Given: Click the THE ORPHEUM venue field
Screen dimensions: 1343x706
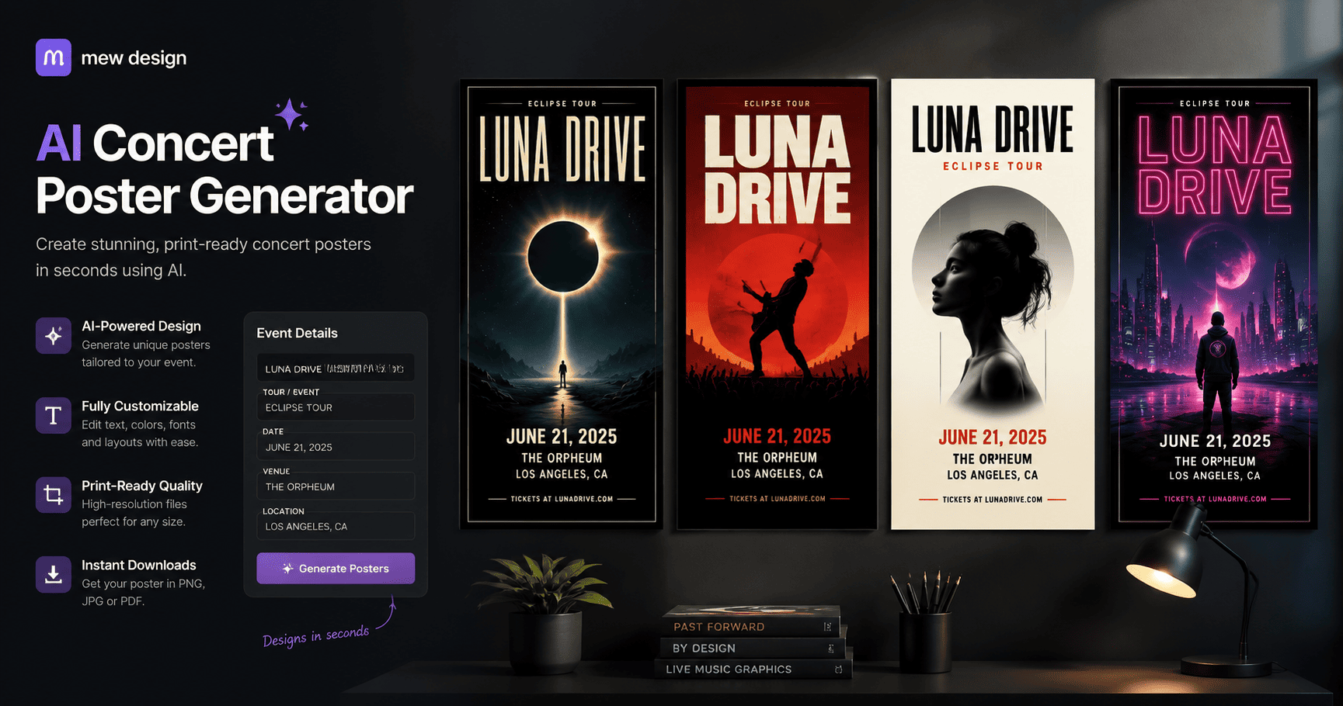Looking at the screenshot, I should (336, 486).
